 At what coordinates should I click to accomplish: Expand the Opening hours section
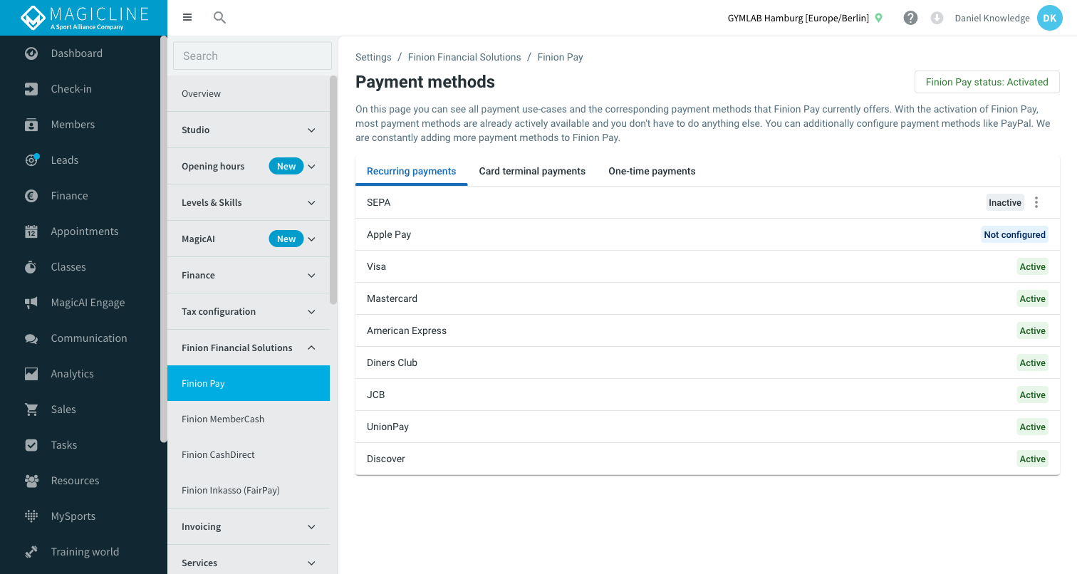click(249, 166)
